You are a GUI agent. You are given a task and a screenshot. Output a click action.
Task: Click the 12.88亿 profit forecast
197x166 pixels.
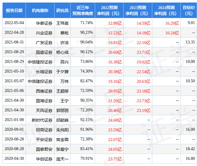(x=115, y=23)
